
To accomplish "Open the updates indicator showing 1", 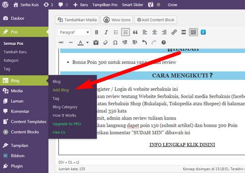I will tap(48, 5).
